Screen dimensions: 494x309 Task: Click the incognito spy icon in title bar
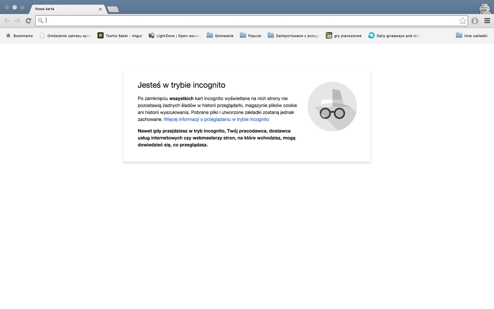(485, 8)
